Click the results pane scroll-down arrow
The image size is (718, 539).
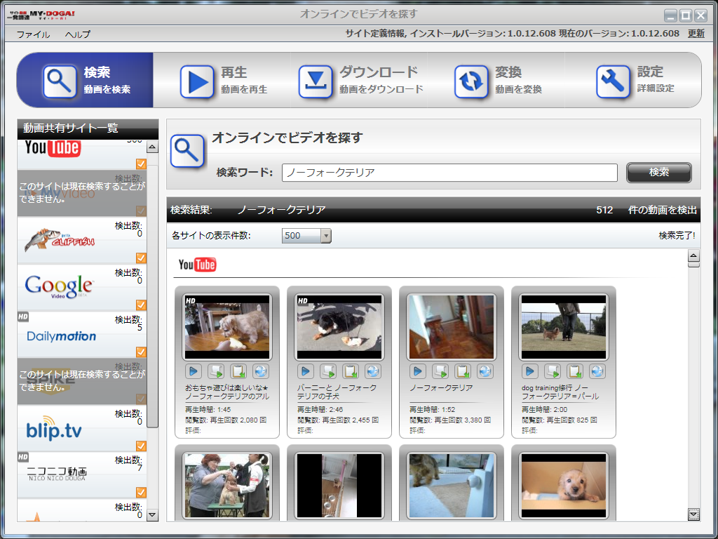(693, 514)
